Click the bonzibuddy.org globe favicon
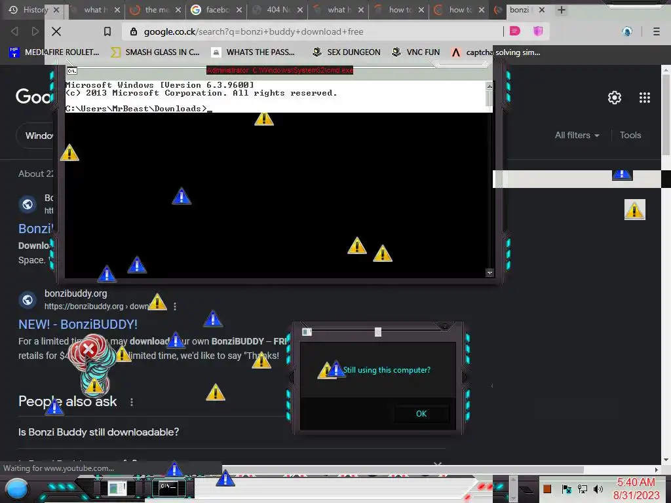The width and height of the screenshot is (671, 503). pyautogui.click(x=28, y=300)
